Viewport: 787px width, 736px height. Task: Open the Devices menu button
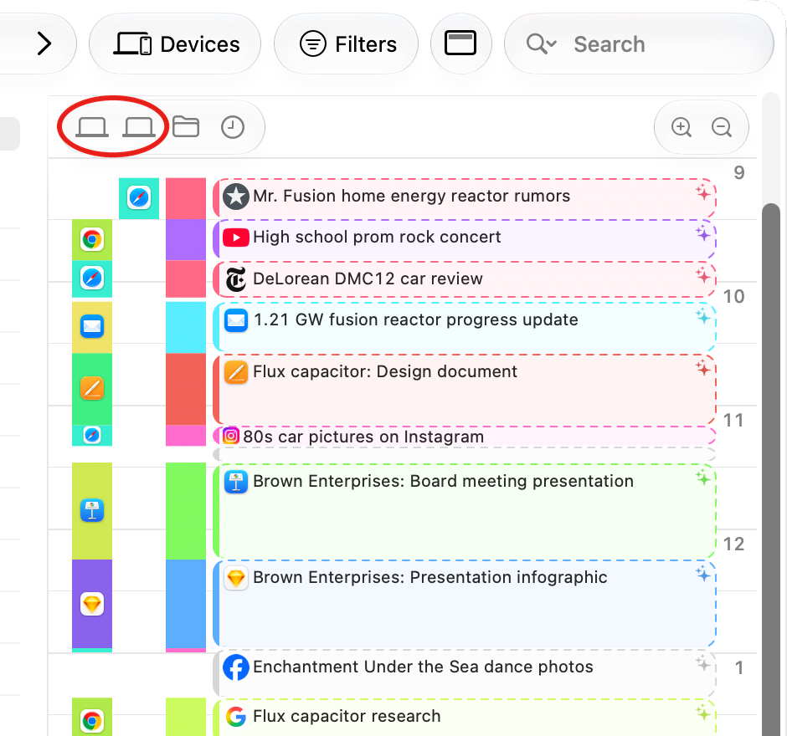click(x=175, y=44)
